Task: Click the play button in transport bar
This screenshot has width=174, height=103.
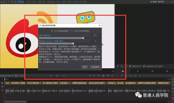Action: point(57,76)
